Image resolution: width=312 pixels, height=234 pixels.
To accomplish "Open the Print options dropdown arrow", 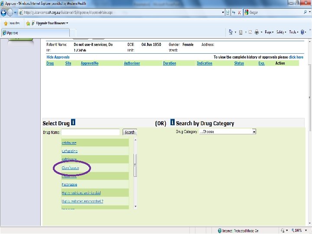I will click(x=261, y=32).
